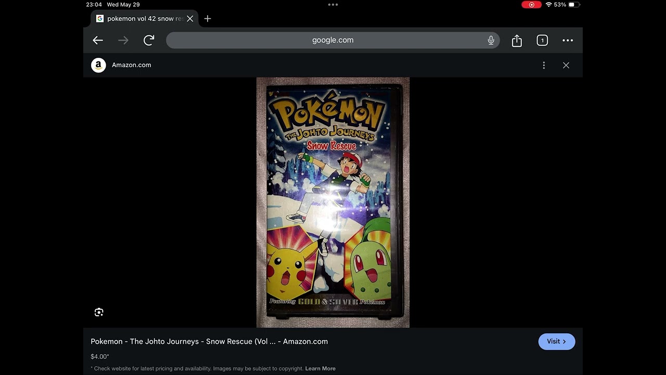Tap the Google Lens search icon
The width and height of the screenshot is (666, 375).
click(x=99, y=312)
